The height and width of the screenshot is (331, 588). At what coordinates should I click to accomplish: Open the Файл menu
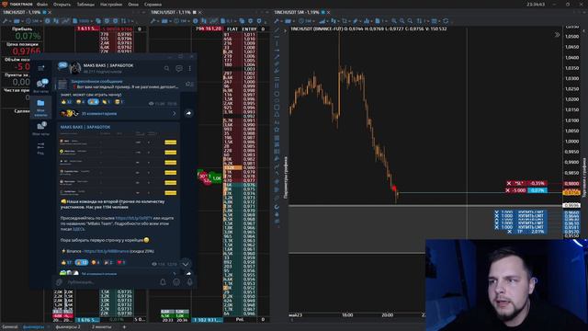coord(42,4)
